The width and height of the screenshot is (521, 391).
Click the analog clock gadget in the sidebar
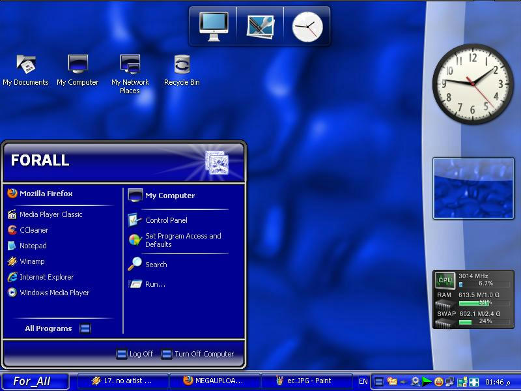[x=473, y=84]
